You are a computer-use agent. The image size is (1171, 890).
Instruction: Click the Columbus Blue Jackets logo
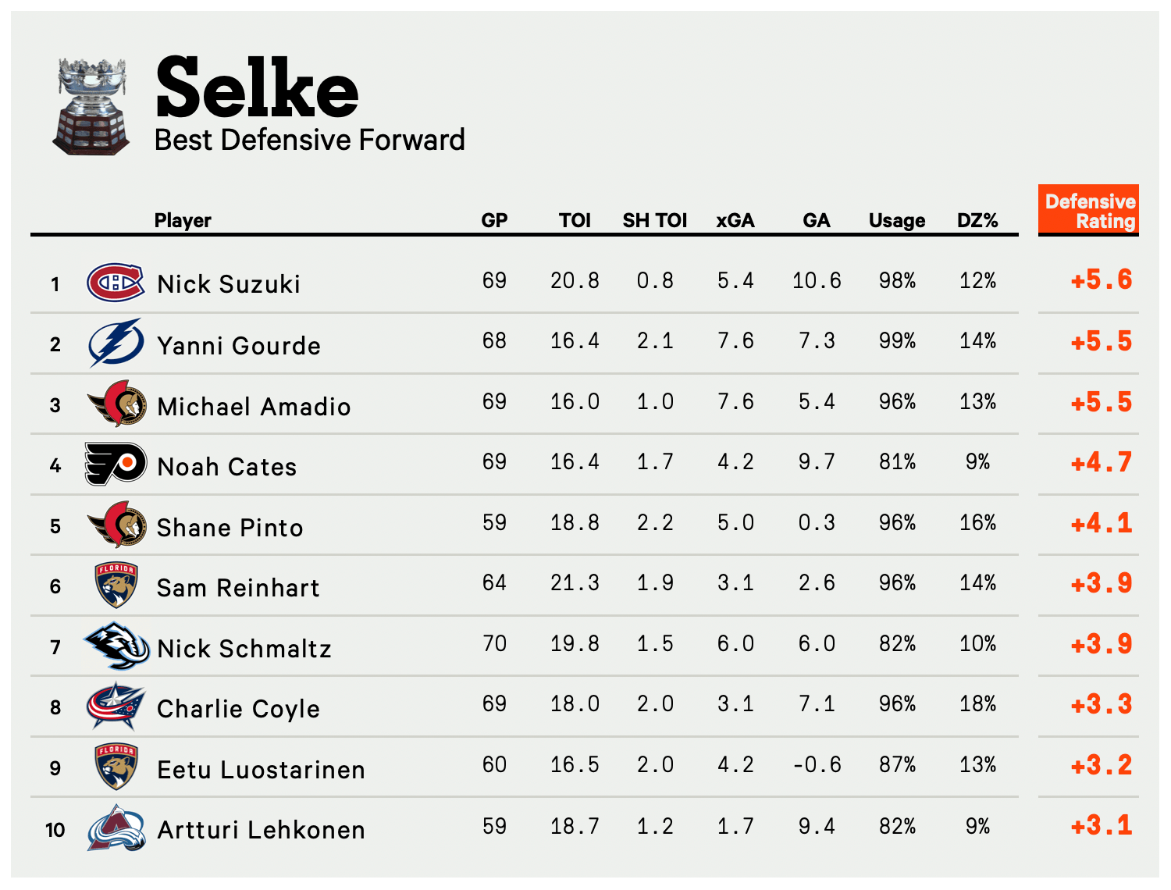tap(116, 707)
